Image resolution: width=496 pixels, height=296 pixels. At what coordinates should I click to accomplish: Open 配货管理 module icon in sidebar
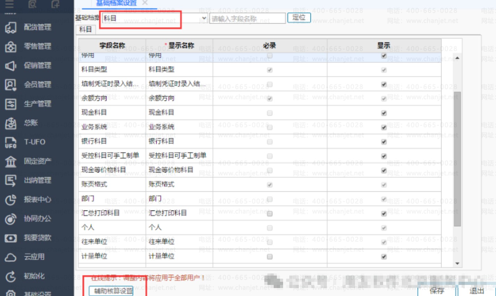pos(10,27)
